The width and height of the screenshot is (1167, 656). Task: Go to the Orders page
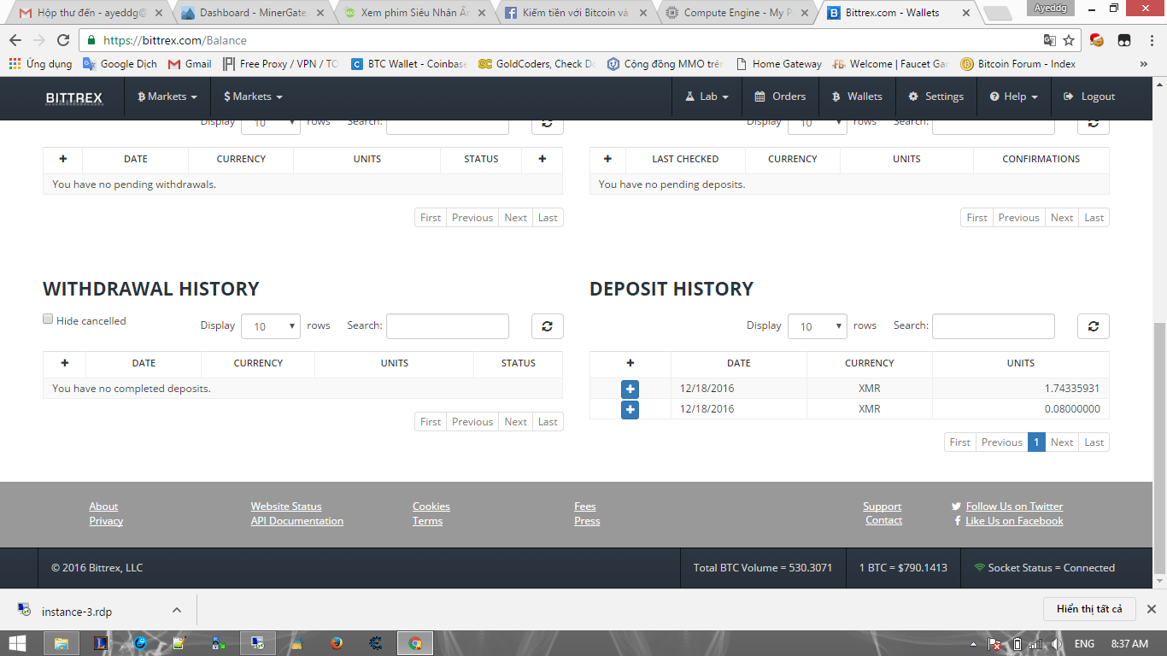coord(780,97)
